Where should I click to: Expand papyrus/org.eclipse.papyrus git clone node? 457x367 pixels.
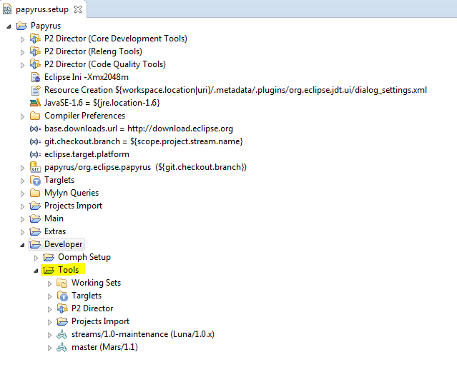(x=22, y=168)
